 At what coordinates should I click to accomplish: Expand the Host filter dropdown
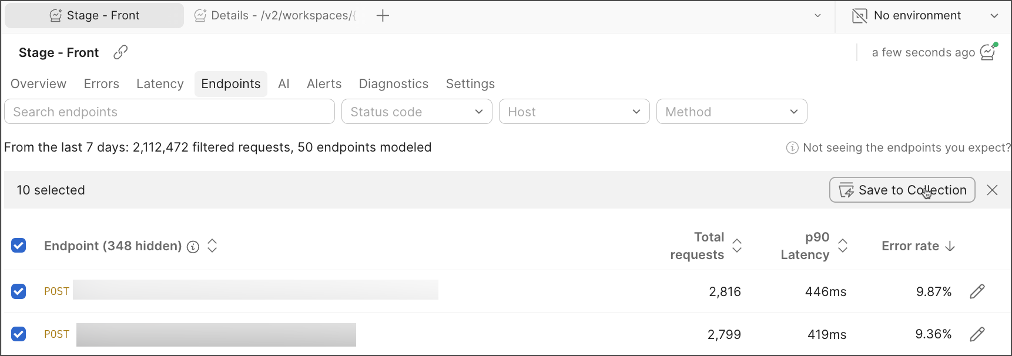(x=574, y=112)
